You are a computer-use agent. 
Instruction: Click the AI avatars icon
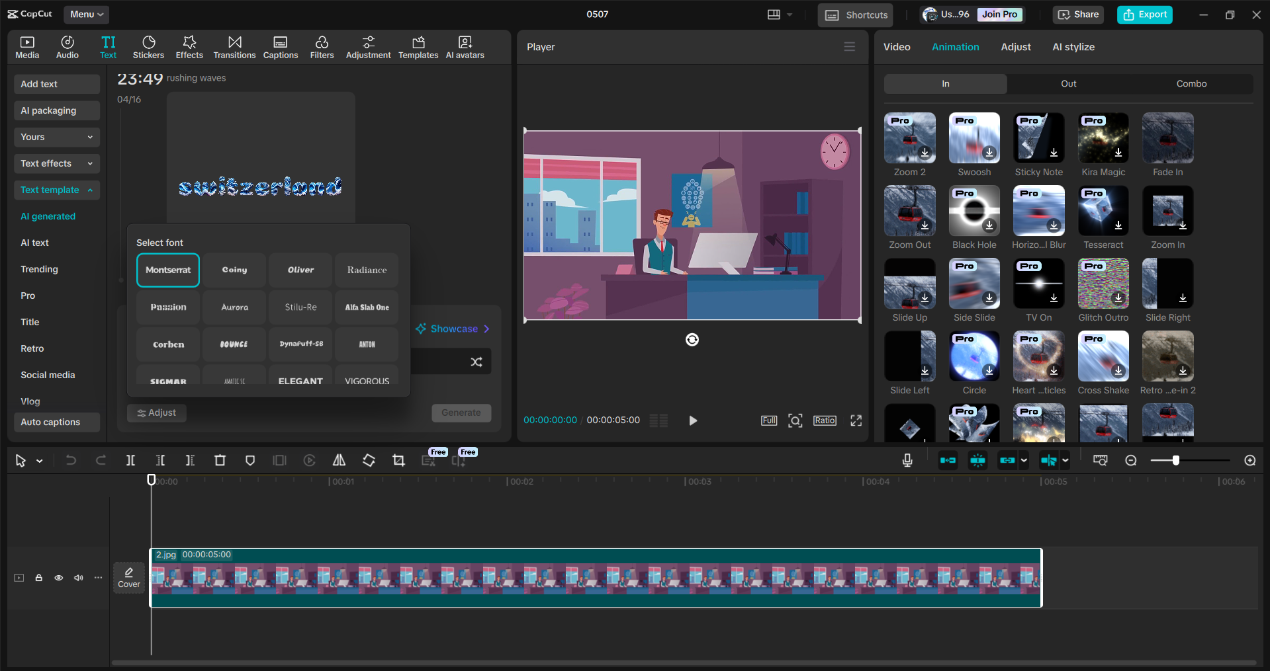coord(464,46)
